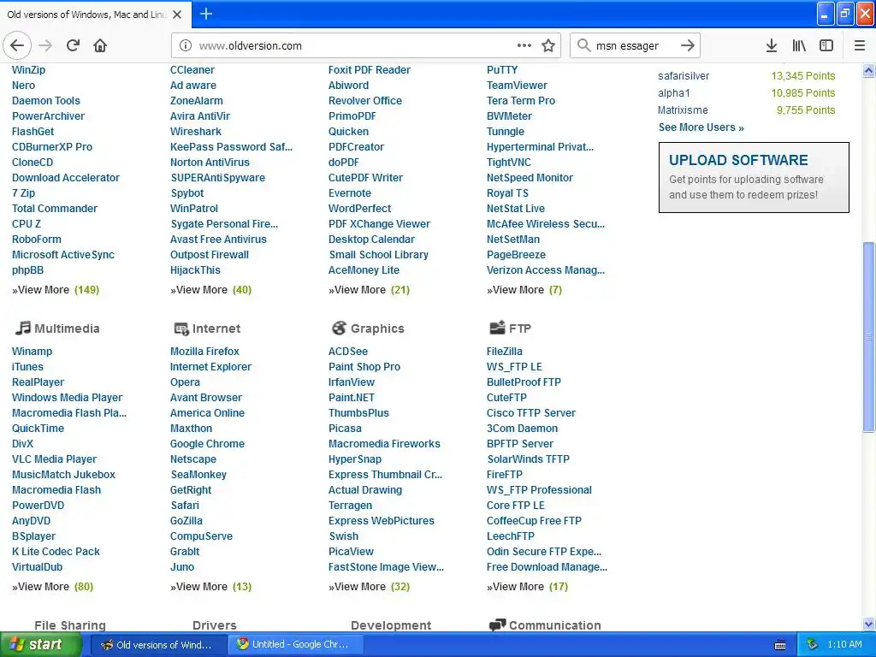Viewport: 876px width, 657px height.
Task: Go back to the previous page
Action: (x=17, y=45)
